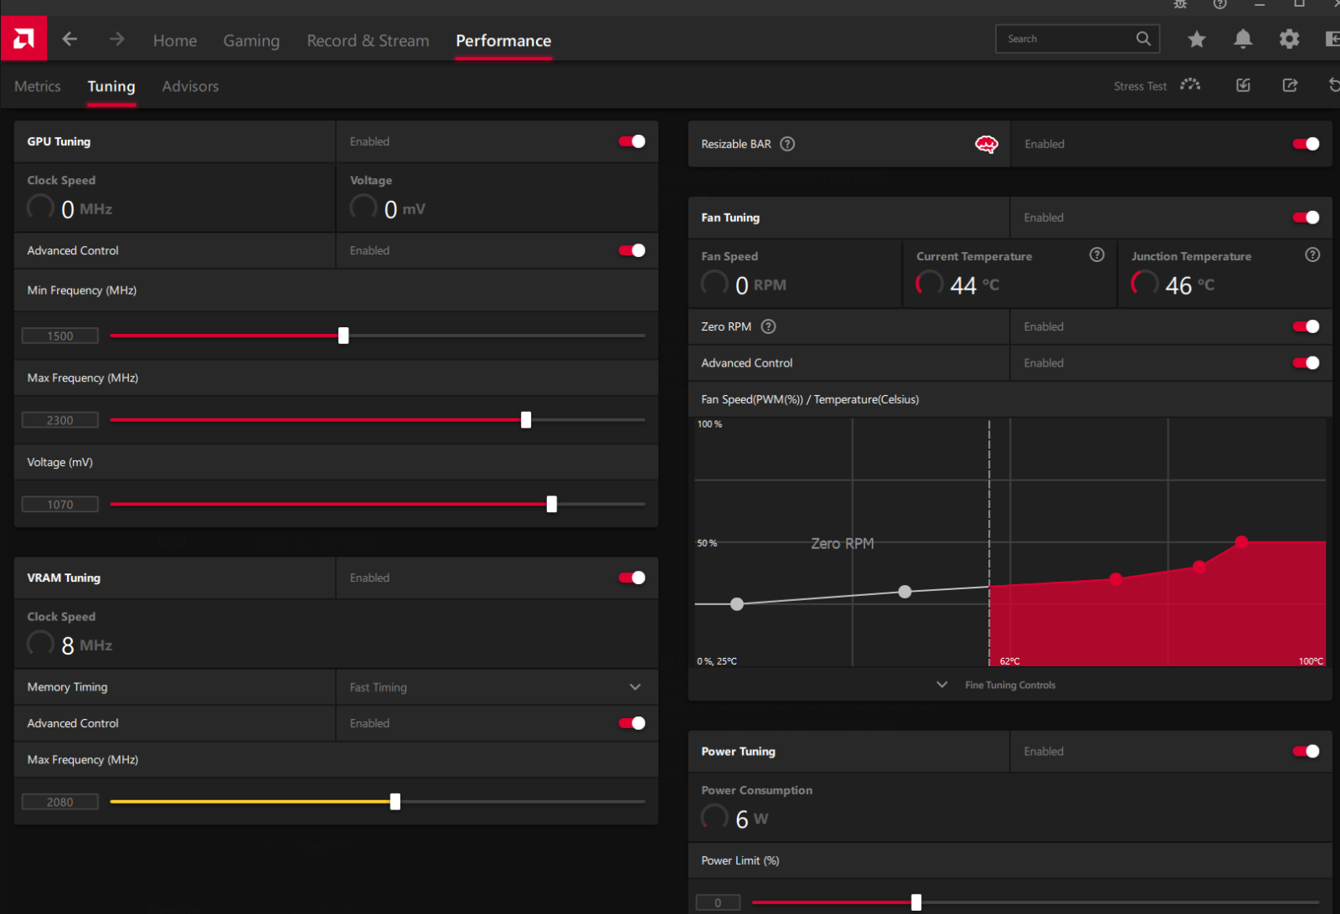This screenshot has height=914, width=1340.
Task: Toggle GPU Tuning Advanced Control
Action: (x=632, y=250)
